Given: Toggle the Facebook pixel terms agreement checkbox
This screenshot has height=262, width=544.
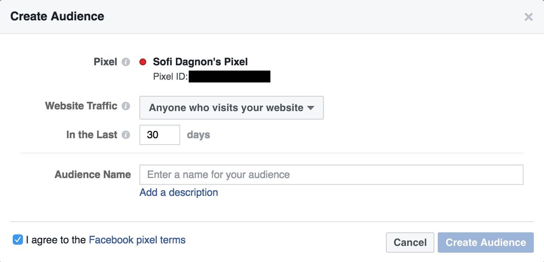Looking at the screenshot, I should tap(18, 240).
